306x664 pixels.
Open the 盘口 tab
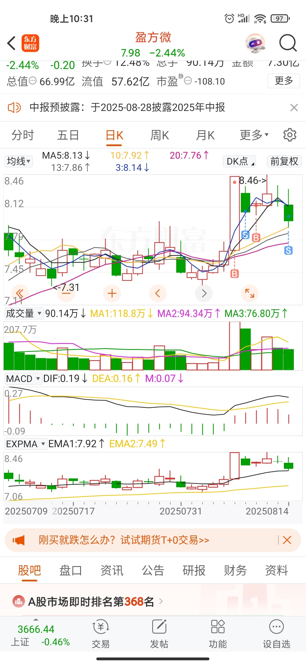click(x=71, y=570)
